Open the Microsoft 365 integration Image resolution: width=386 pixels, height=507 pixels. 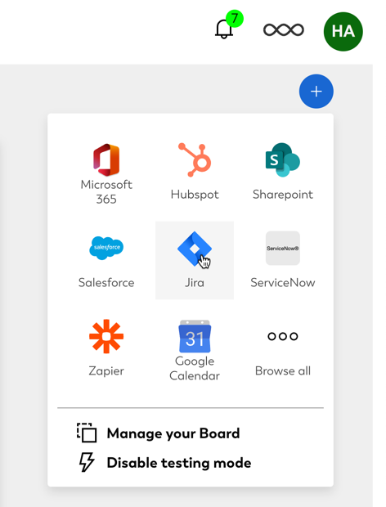[x=106, y=173]
